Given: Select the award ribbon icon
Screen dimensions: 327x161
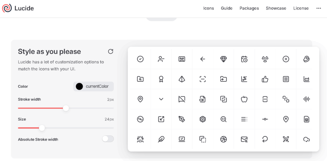Looking at the screenshot, I should [x=161, y=79].
